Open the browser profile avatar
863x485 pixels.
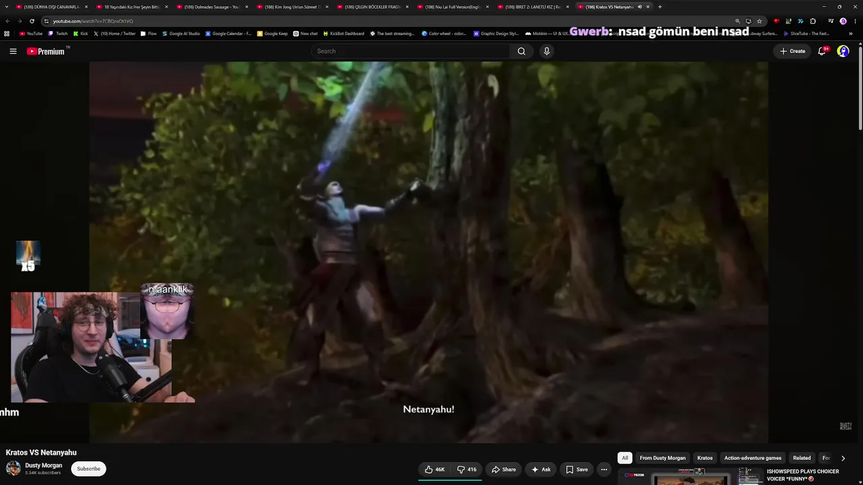click(x=843, y=21)
